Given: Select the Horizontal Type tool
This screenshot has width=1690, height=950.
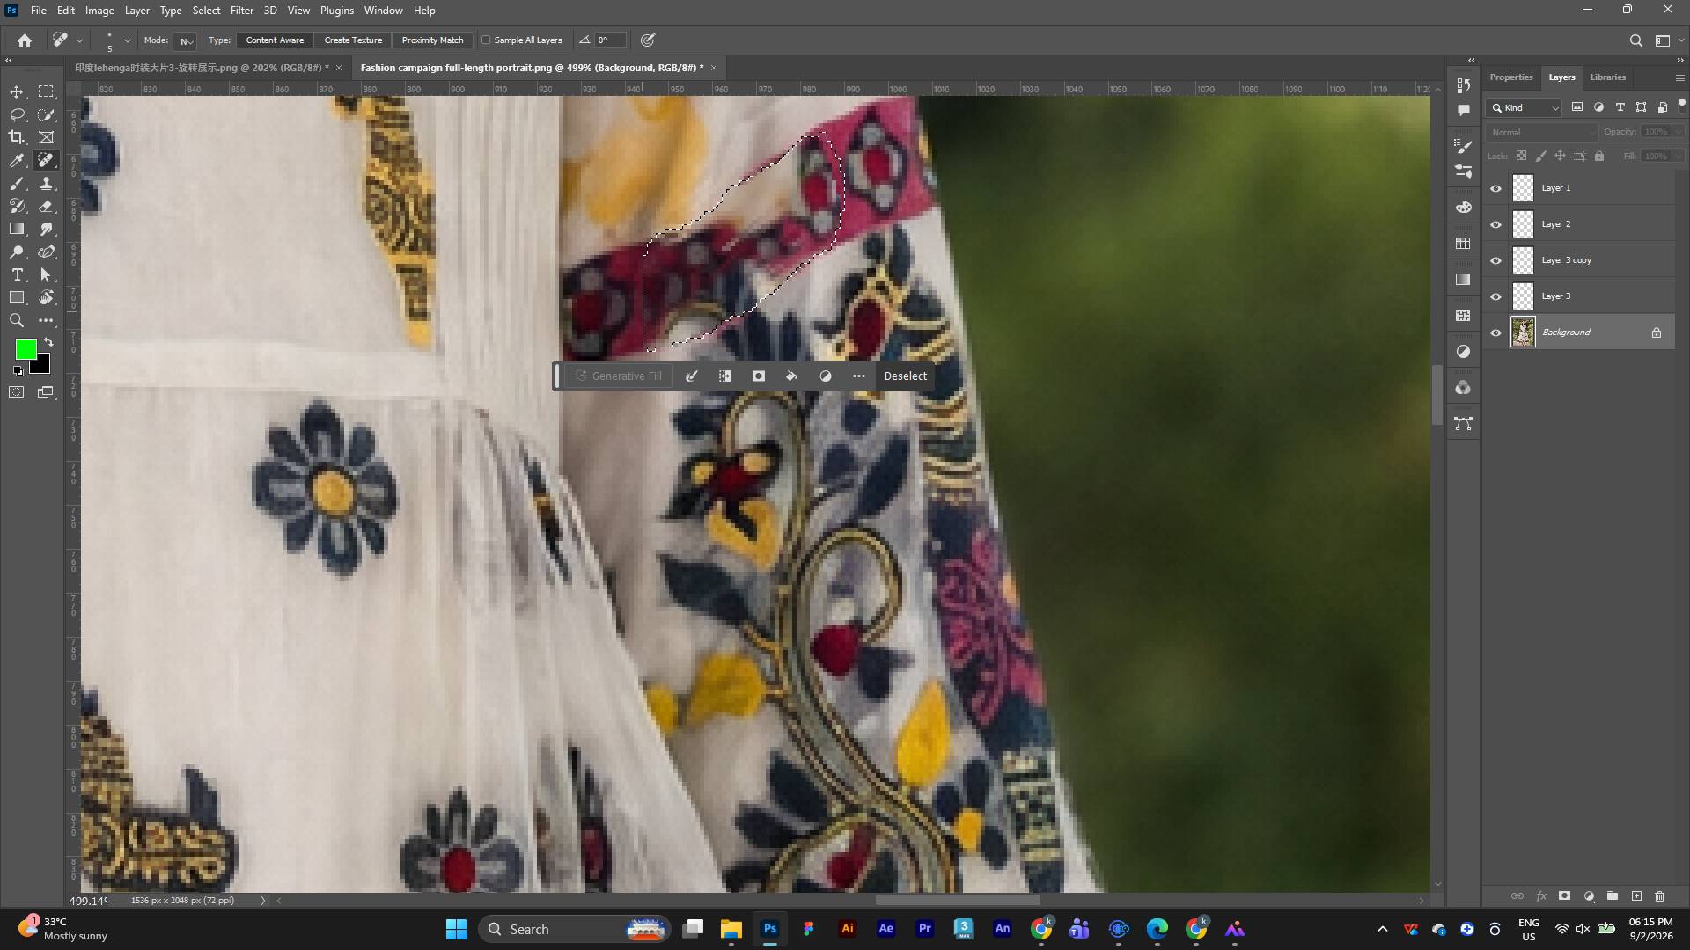Looking at the screenshot, I should [x=17, y=274].
